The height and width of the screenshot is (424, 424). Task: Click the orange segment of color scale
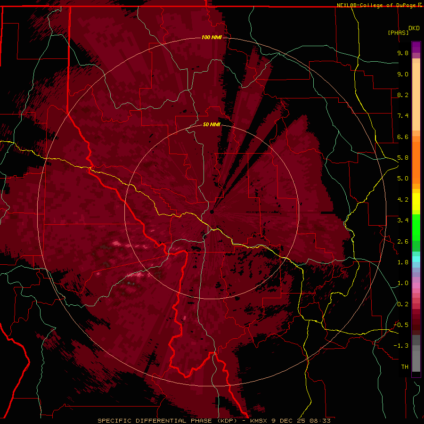point(416,162)
